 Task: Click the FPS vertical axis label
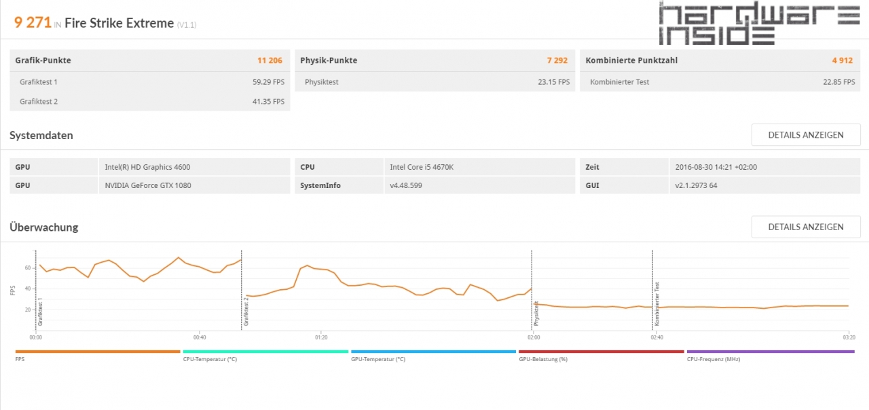[14, 290]
